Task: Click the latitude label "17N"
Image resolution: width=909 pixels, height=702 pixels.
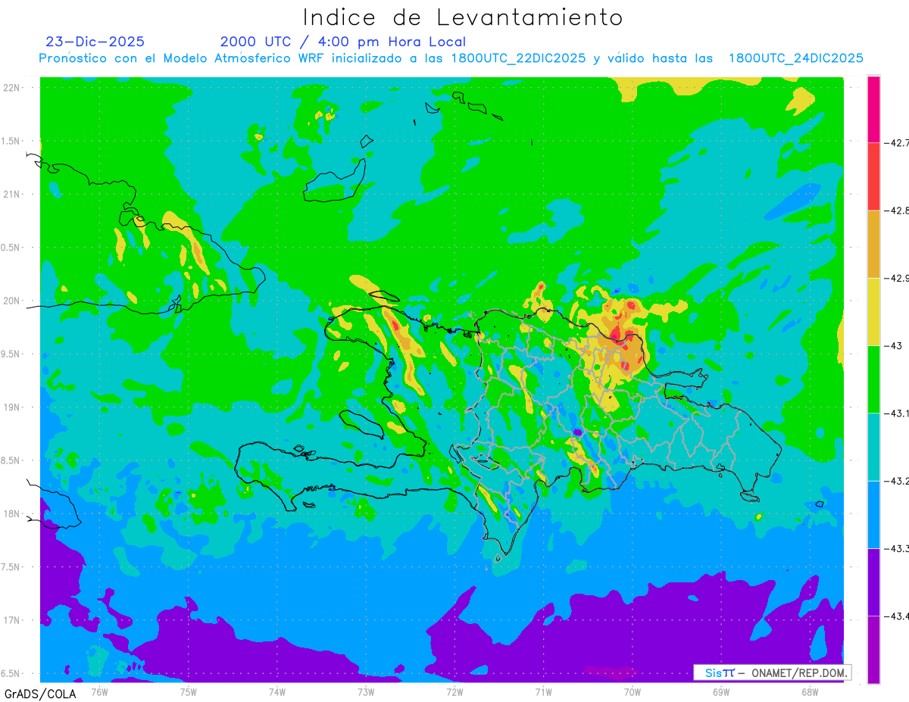Action: point(12,620)
